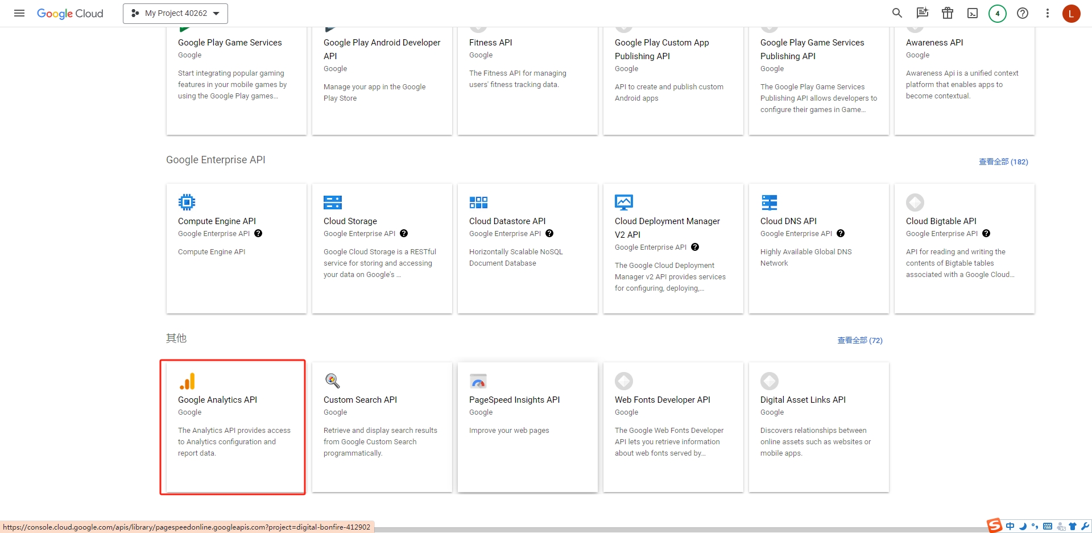Click 'Highly Available Global DNS' description
Screen dimensions: 1092x533
click(806, 257)
